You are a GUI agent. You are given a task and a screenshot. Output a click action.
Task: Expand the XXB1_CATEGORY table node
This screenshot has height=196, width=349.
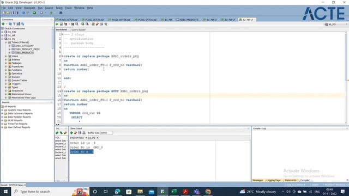point(9,46)
